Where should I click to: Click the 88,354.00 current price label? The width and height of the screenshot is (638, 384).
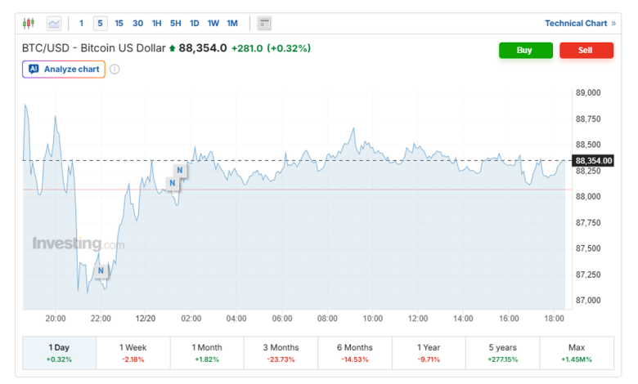point(594,161)
